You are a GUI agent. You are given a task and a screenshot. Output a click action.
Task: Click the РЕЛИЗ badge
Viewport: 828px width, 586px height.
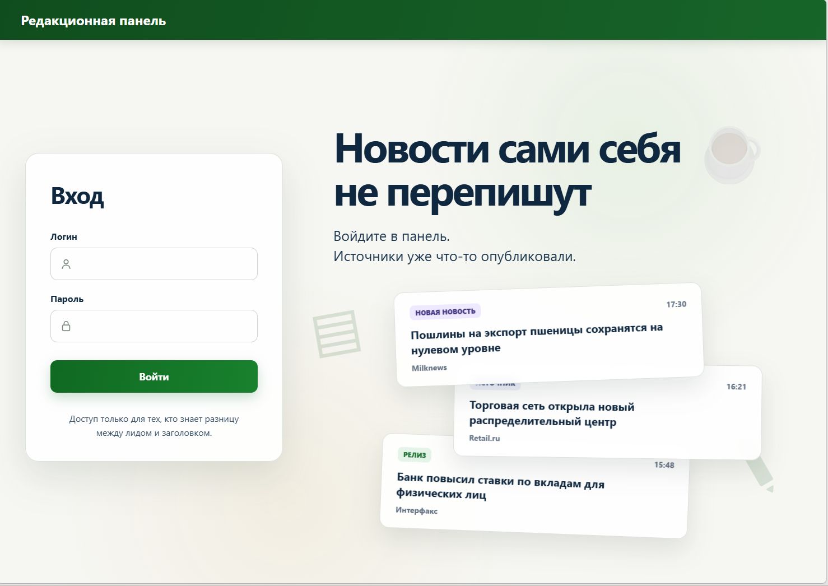pyautogui.click(x=415, y=455)
